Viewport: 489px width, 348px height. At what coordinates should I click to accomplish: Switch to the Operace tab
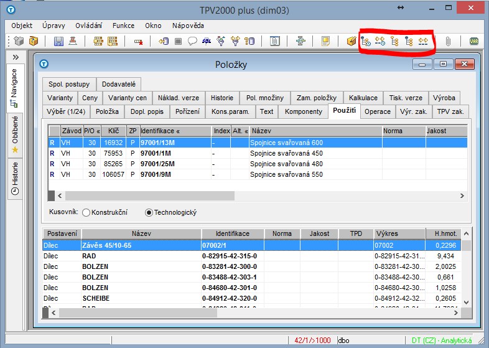tap(378, 111)
